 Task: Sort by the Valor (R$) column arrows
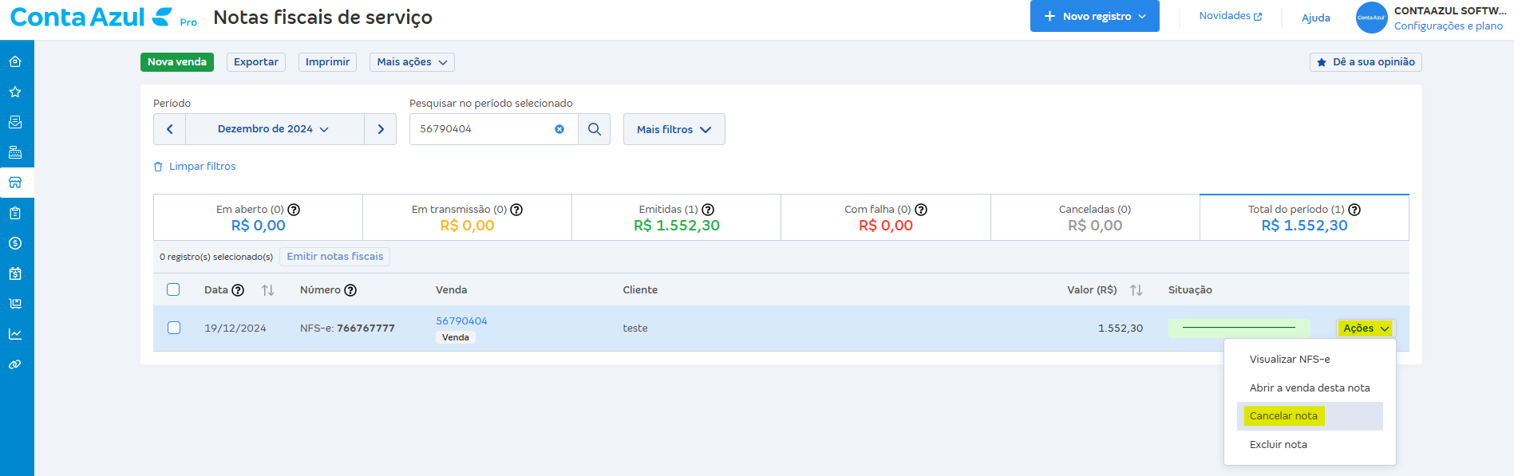[x=1136, y=290]
